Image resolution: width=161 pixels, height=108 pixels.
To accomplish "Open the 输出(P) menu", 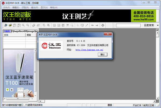I will pyautogui.click(x=35, y=8).
